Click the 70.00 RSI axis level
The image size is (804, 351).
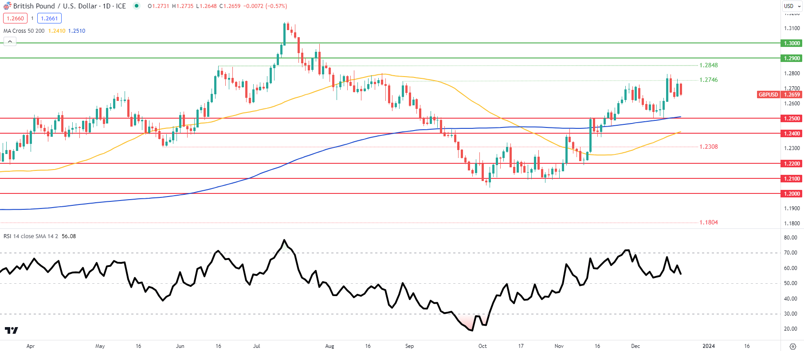pyautogui.click(x=791, y=253)
